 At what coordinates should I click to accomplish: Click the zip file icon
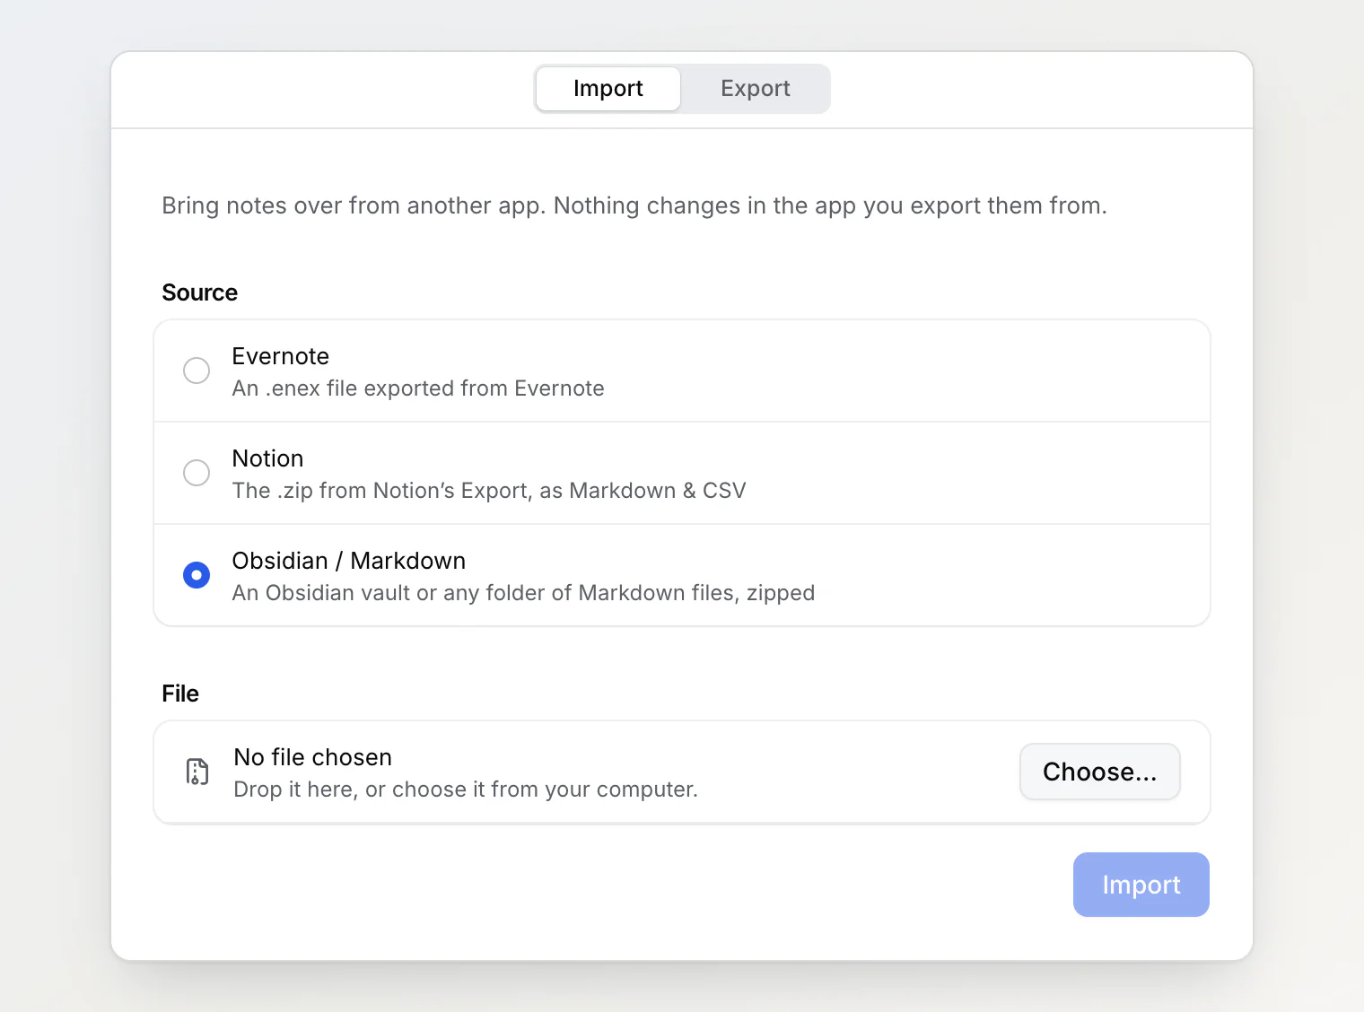click(x=197, y=772)
